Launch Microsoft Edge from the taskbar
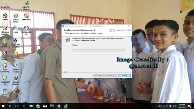Viewport: 194px width, 109px height. (x=24, y=106)
